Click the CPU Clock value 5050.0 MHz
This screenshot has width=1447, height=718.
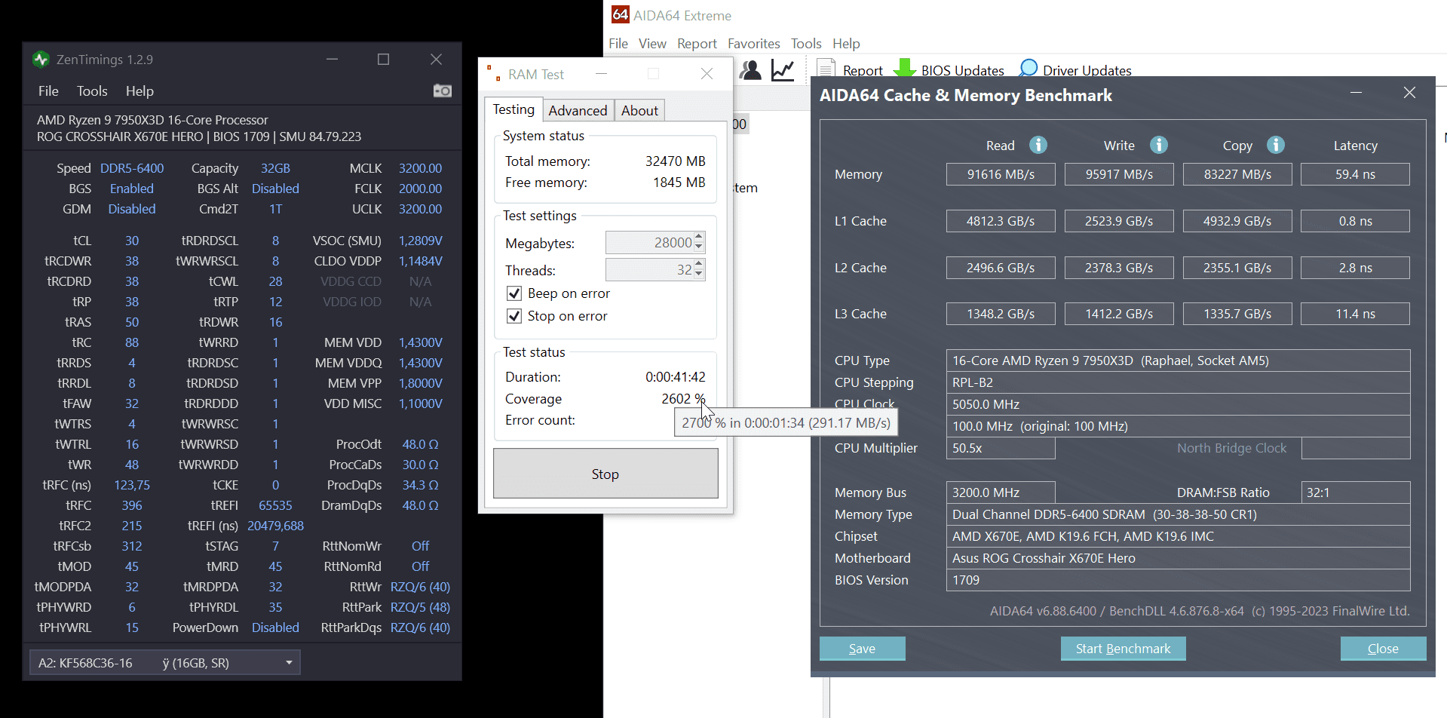pos(1178,404)
